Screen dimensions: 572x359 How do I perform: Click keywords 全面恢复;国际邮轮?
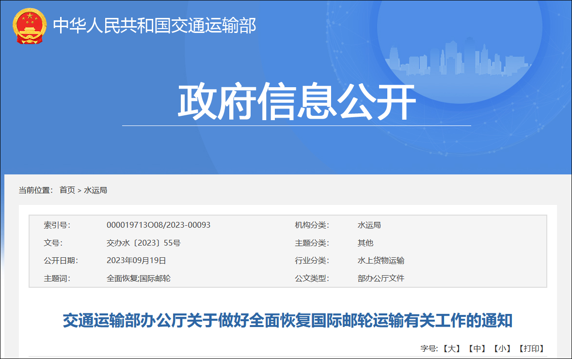[138, 279]
